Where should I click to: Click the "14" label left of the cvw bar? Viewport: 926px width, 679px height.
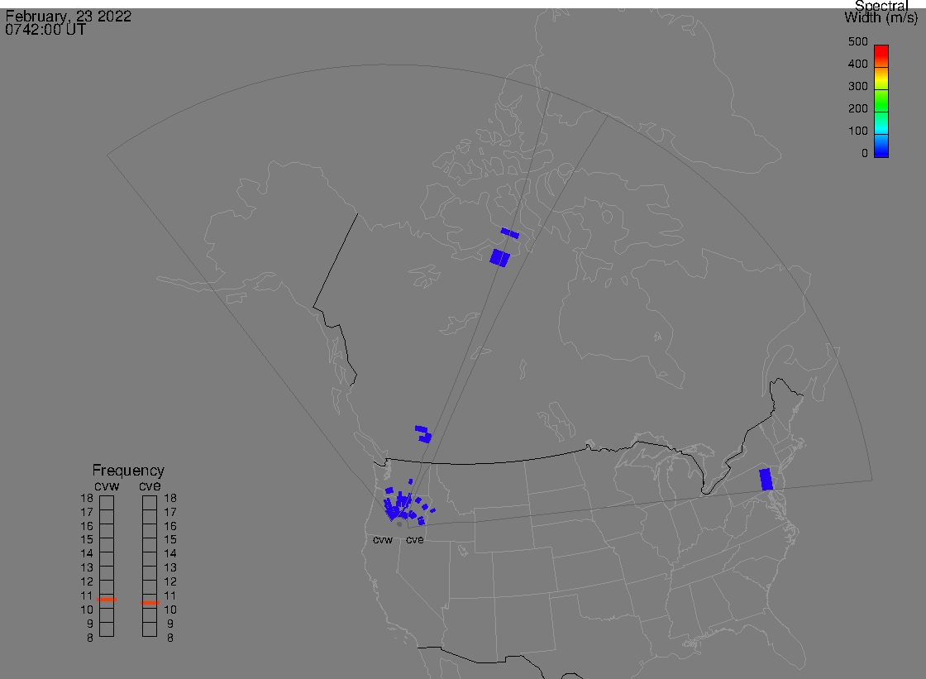tap(87, 554)
